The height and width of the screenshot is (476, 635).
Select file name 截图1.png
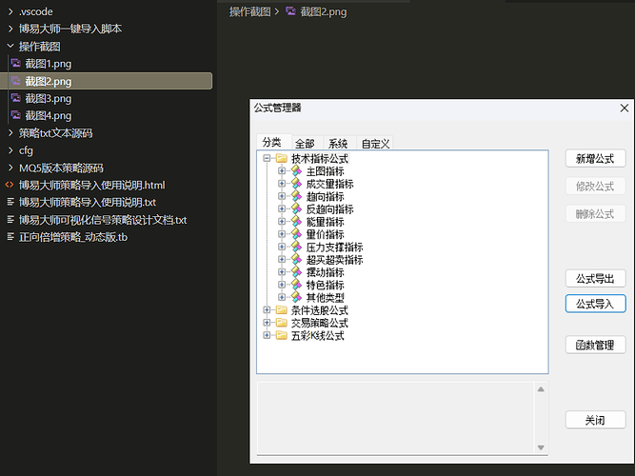[49, 64]
